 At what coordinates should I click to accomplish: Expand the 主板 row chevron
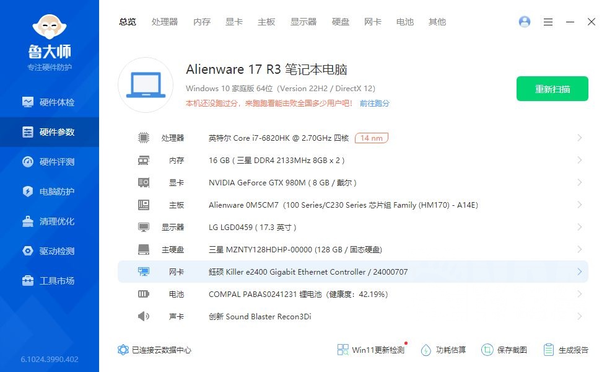click(579, 205)
